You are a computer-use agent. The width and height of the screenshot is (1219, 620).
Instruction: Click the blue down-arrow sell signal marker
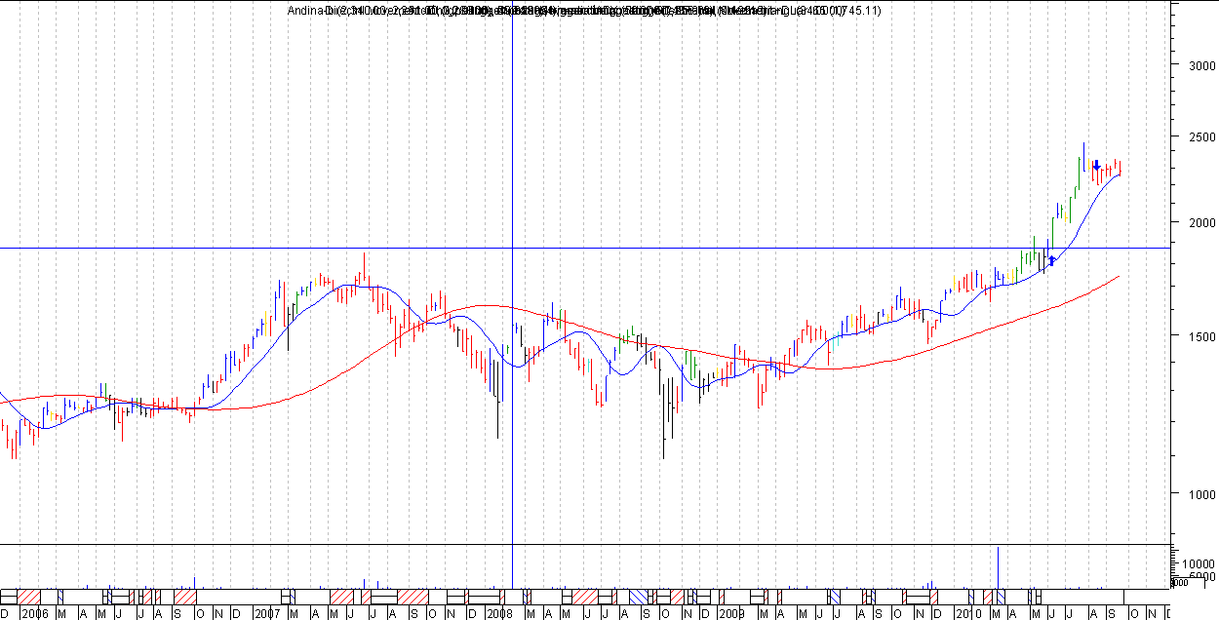[x=1097, y=166]
